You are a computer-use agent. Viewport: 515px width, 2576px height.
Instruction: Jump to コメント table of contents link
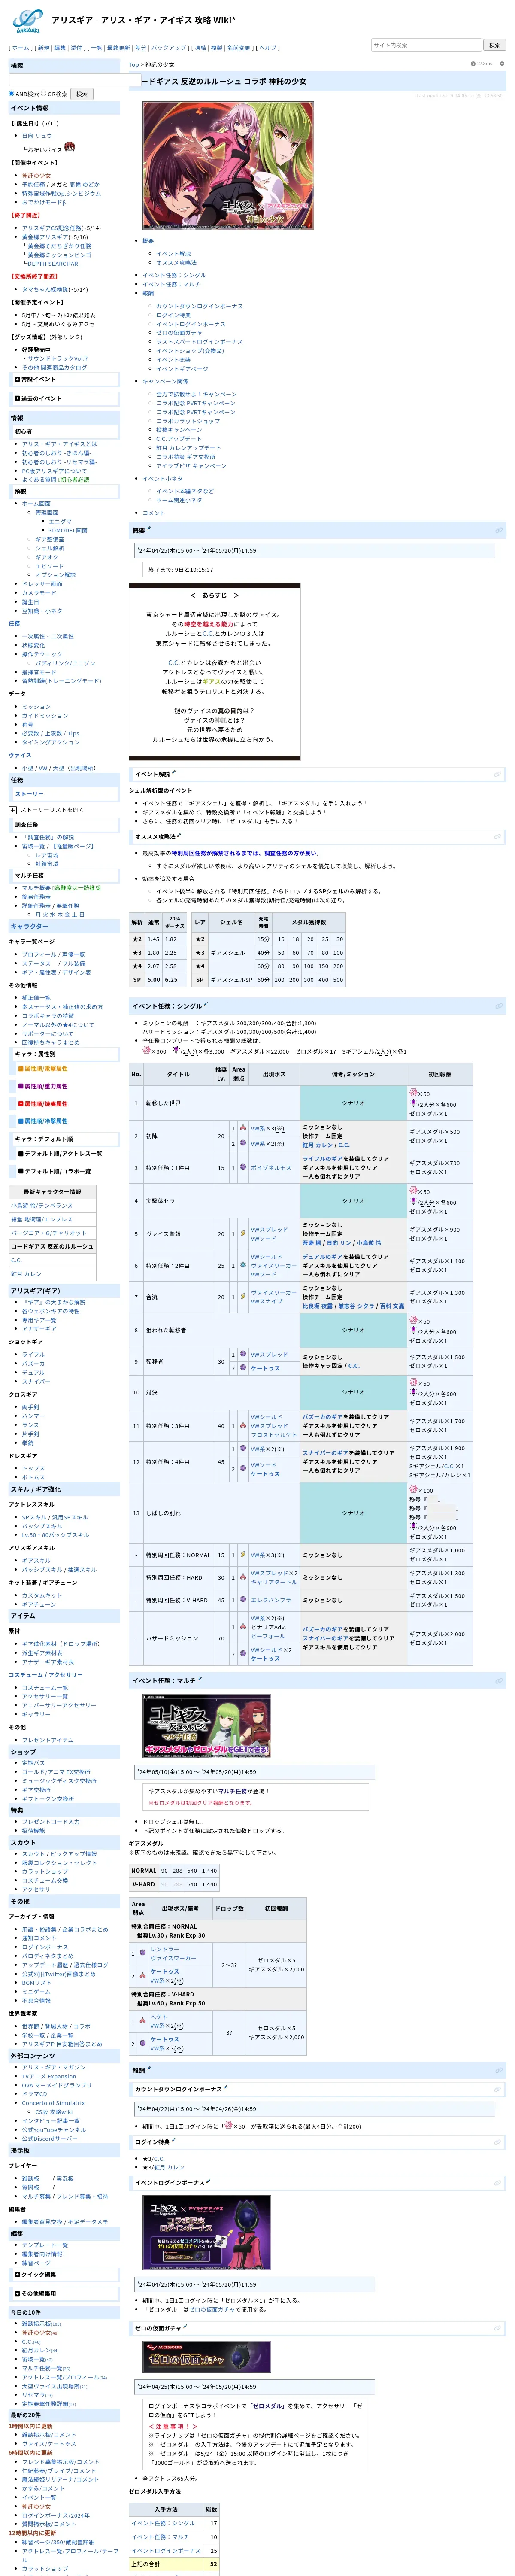[x=153, y=513]
